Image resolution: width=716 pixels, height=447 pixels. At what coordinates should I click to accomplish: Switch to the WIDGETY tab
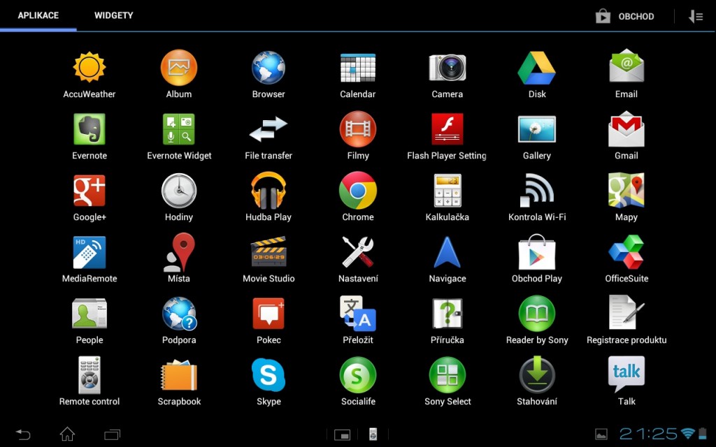(114, 15)
